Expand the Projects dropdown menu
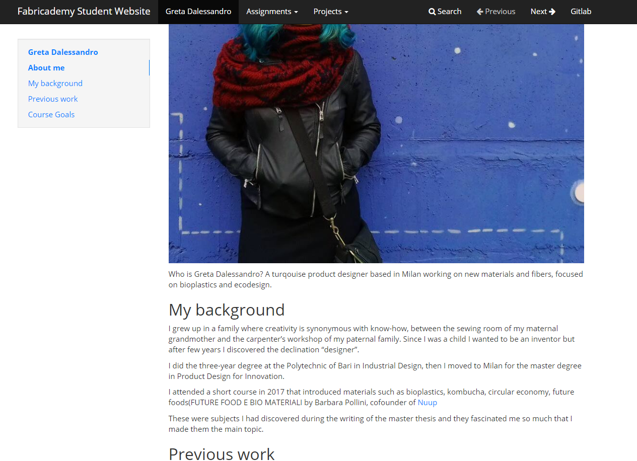This screenshot has height=461, width=637. [x=330, y=12]
